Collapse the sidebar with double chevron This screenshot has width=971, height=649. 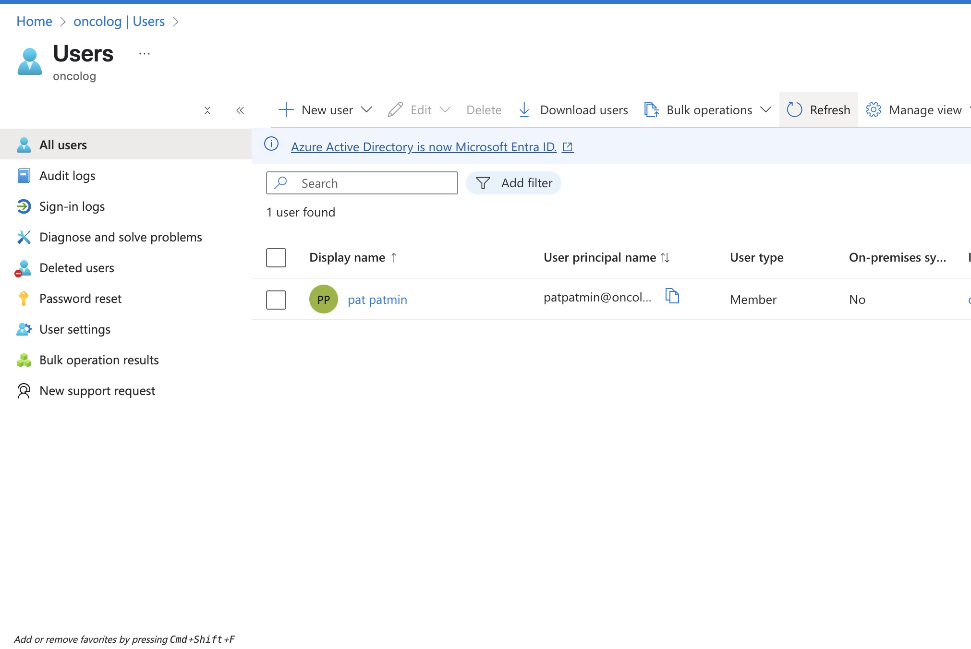tap(240, 110)
